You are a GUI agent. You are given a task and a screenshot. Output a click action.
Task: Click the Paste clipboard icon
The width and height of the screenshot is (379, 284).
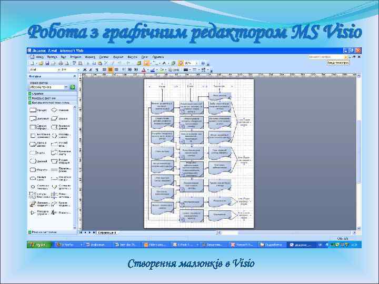point(100,63)
